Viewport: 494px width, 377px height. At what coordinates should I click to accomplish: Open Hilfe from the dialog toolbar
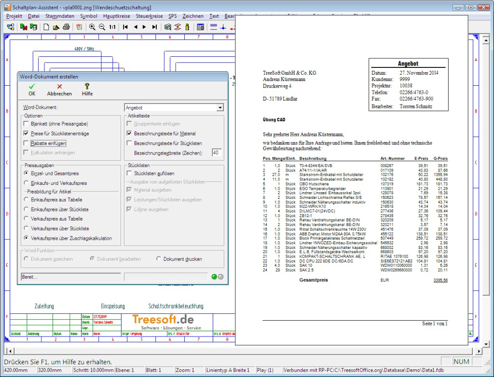coord(87,90)
